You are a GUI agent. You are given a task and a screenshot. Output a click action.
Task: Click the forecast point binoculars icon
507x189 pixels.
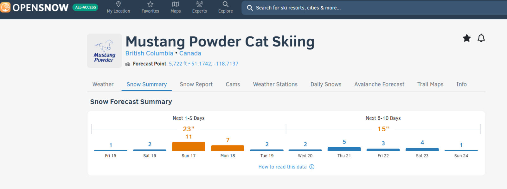click(x=128, y=64)
